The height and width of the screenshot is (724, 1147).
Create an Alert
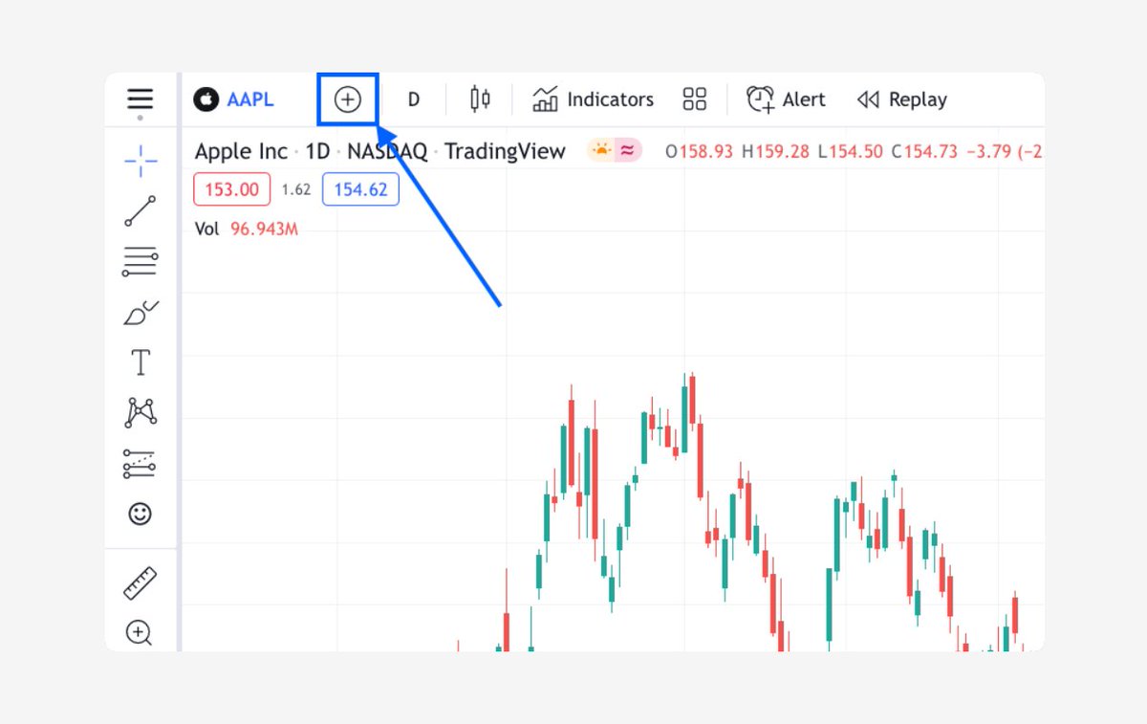coord(786,99)
